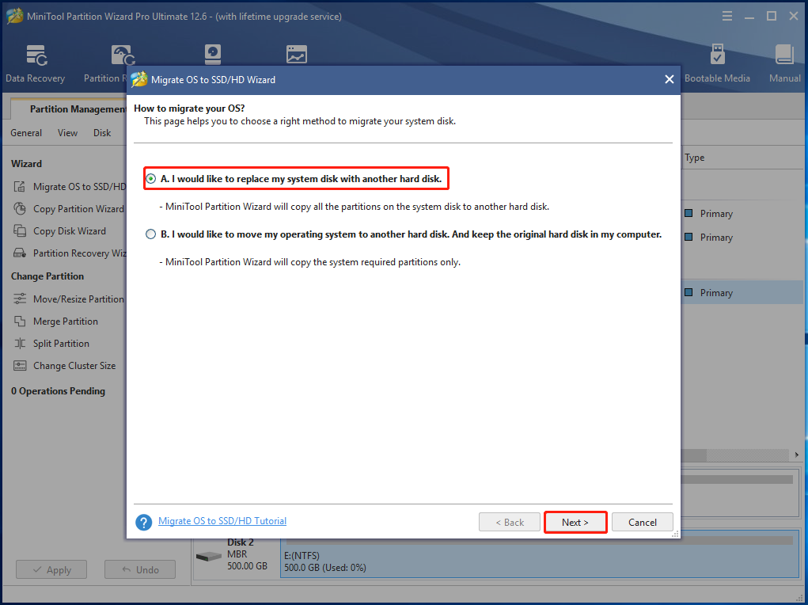Open Disk Benchmark toolbar icon
The height and width of the screenshot is (605, 808).
click(213, 54)
